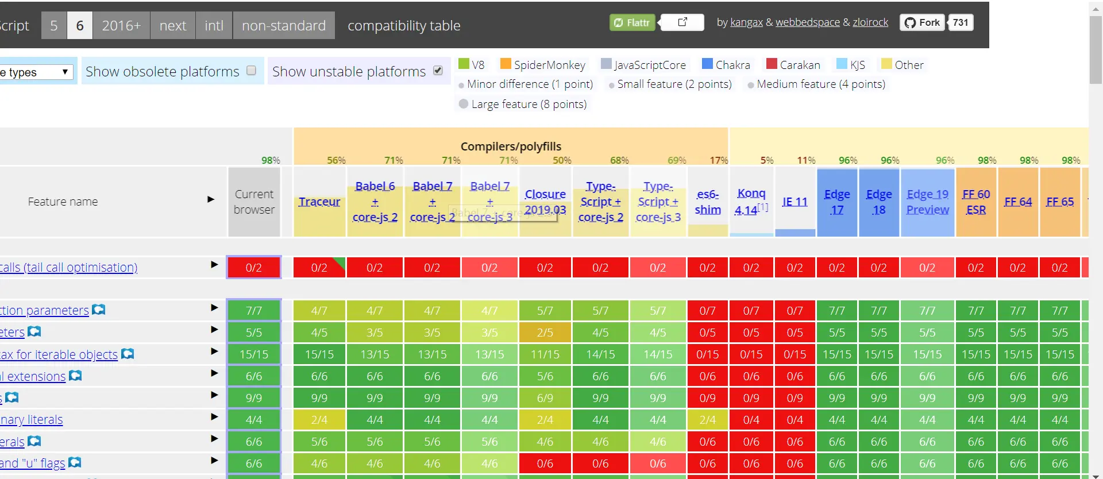
Task: Expand the 'nary literals' row
Action: (x=214, y=416)
